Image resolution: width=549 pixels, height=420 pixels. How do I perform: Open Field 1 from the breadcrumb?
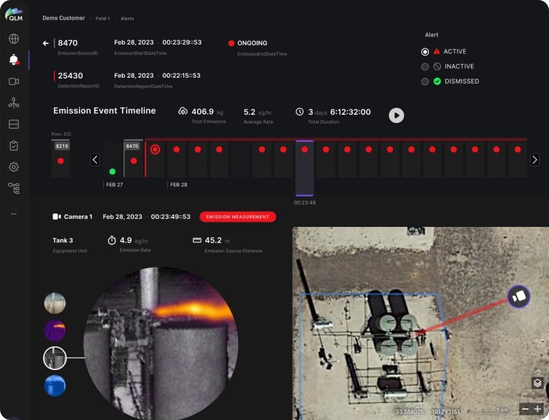tap(103, 18)
